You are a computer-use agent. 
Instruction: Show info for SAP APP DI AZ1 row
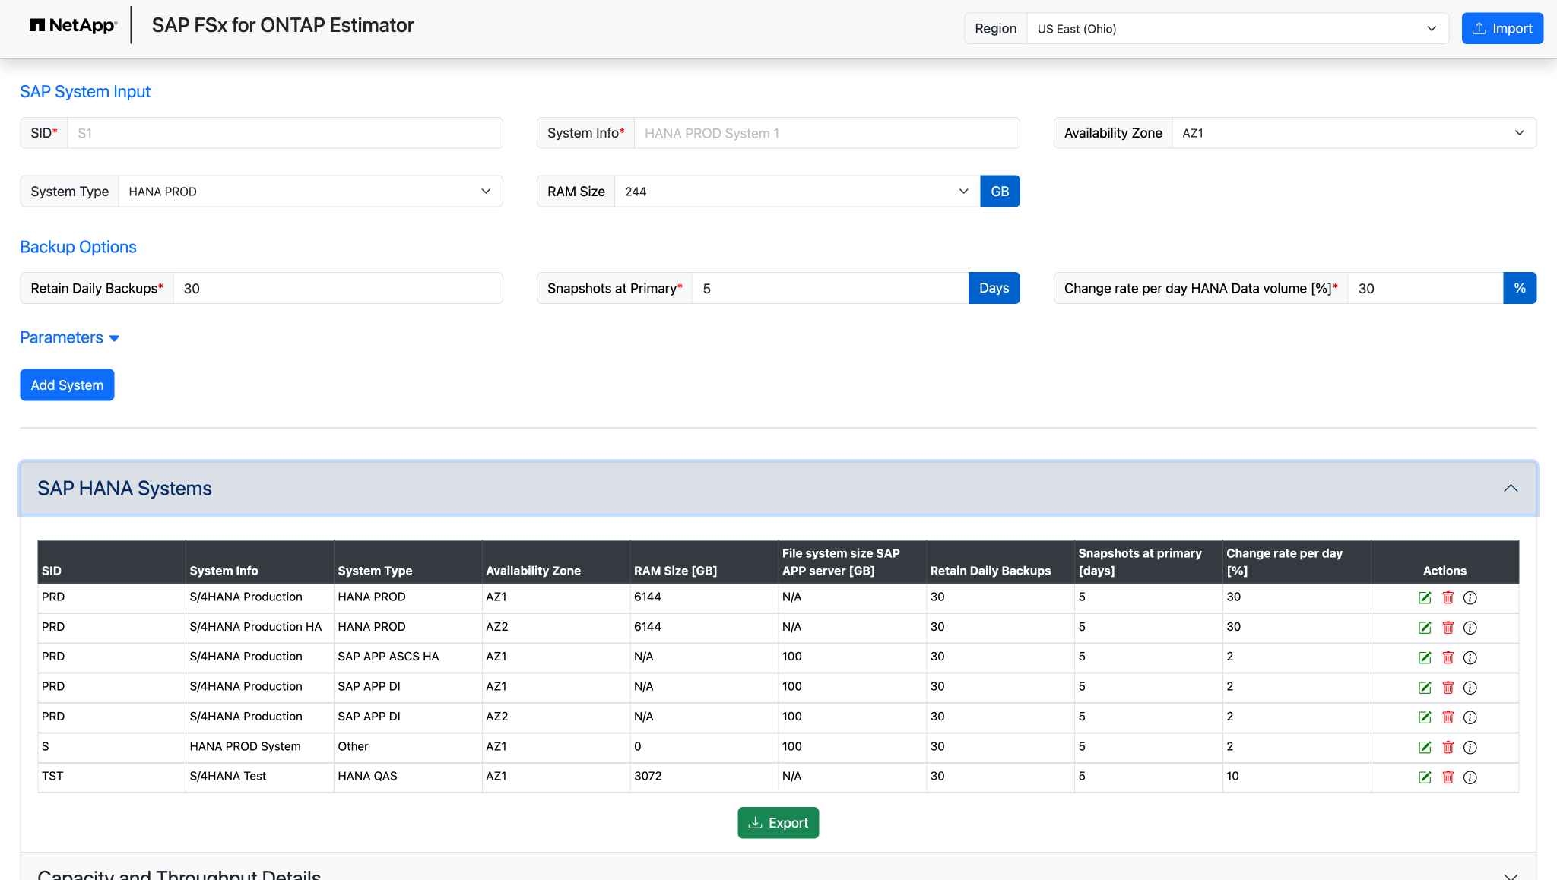pos(1470,688)
